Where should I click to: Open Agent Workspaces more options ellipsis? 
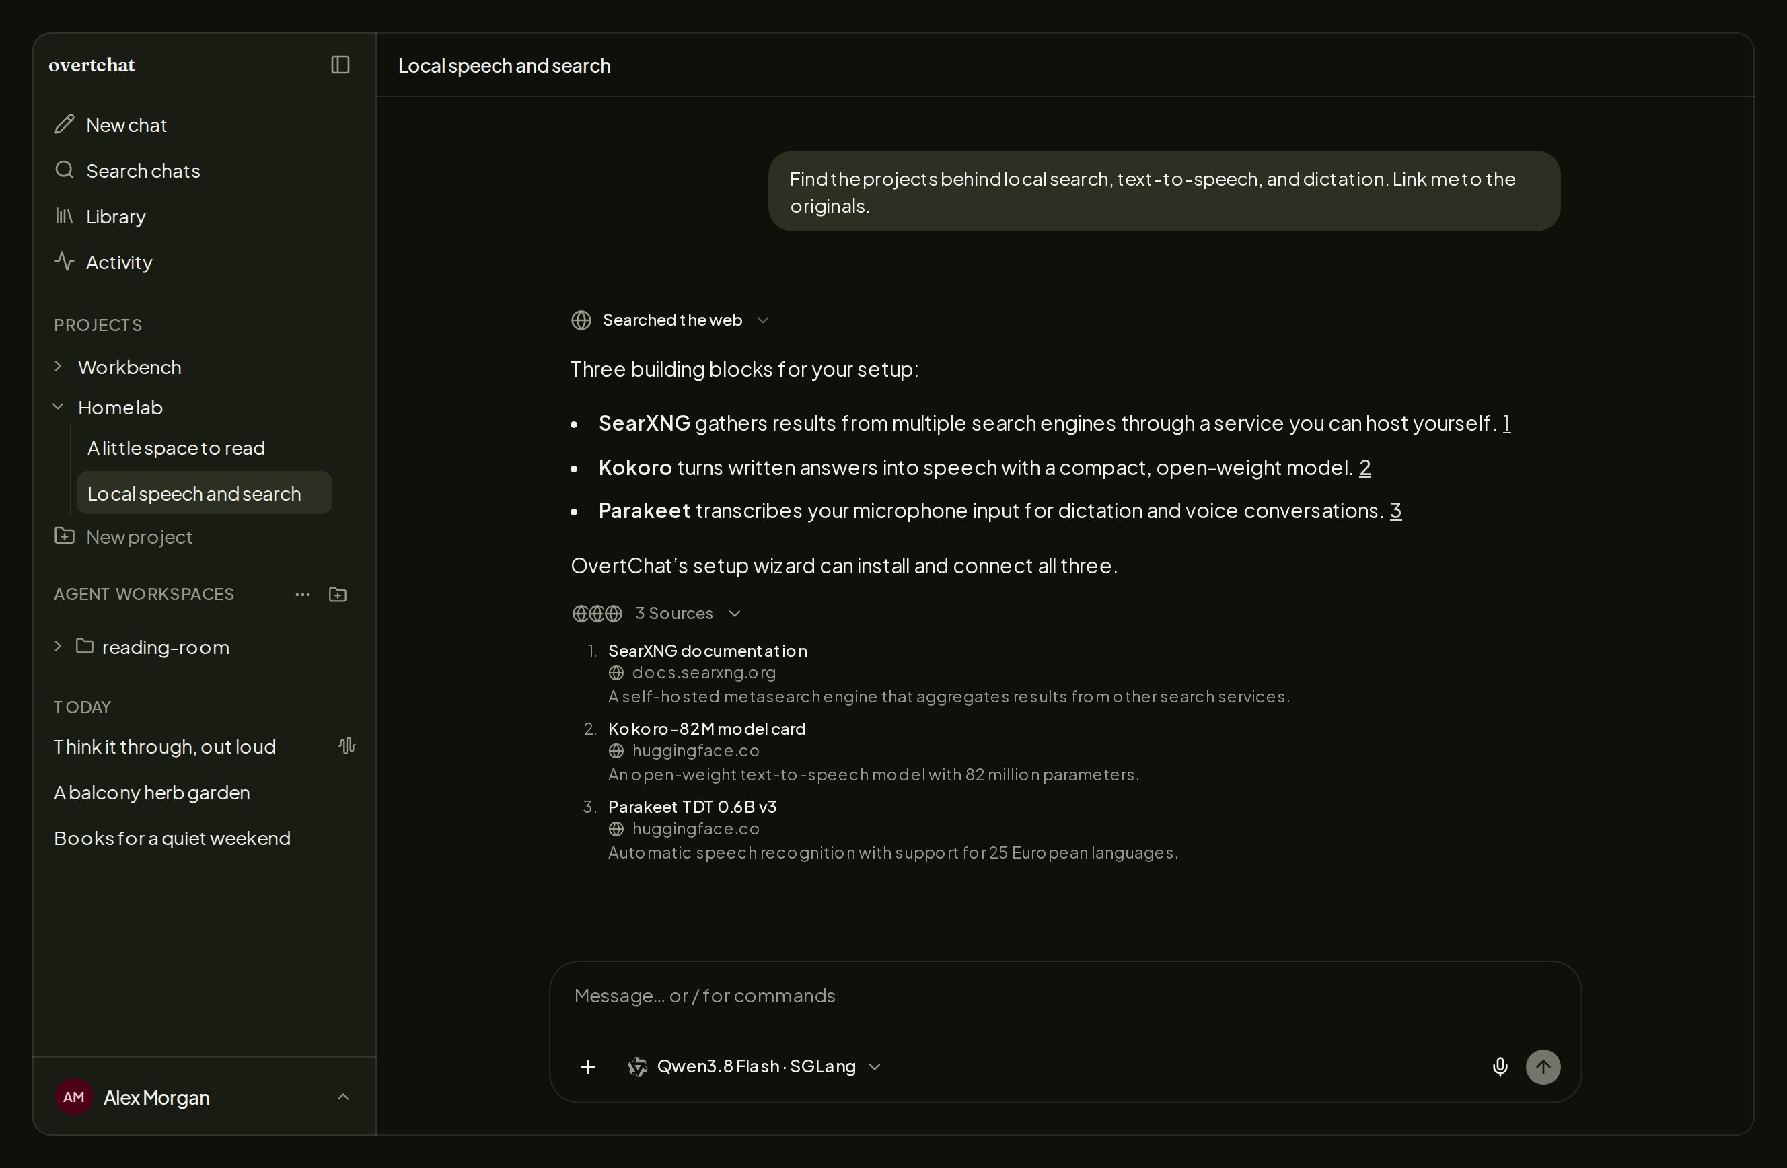pos(303,595)
